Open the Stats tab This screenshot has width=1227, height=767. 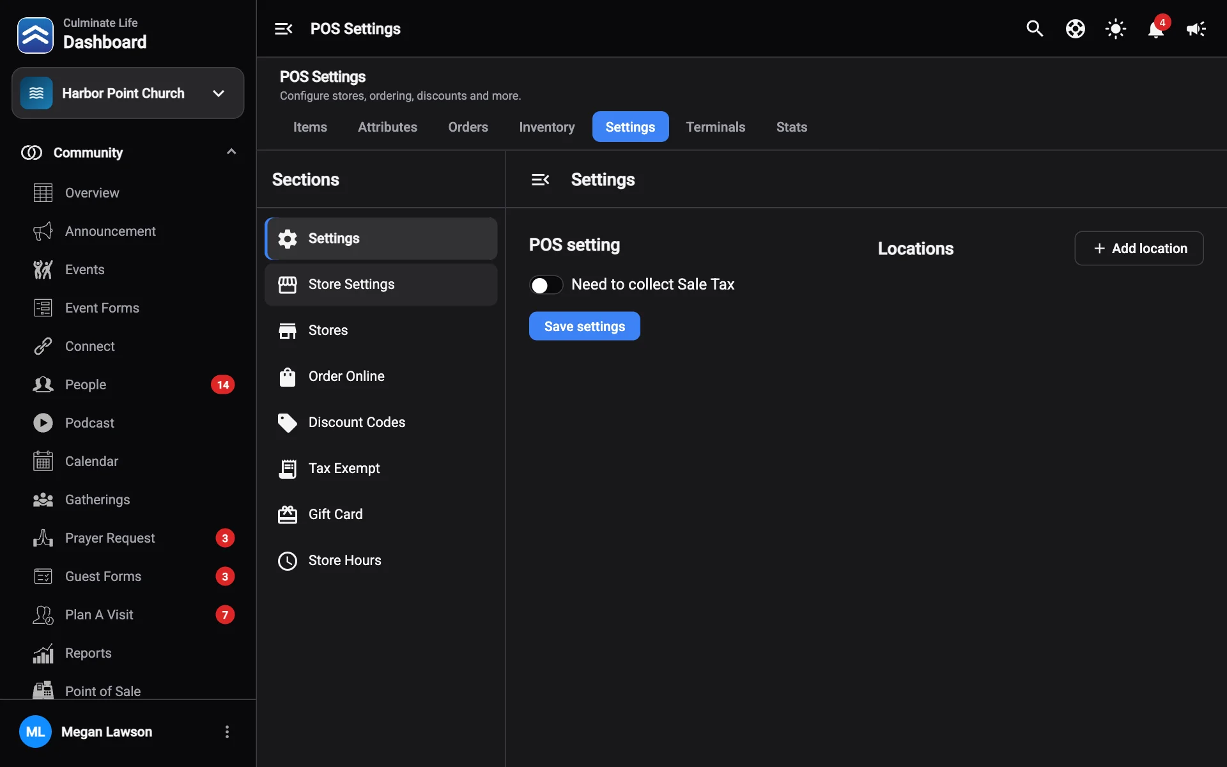click(792, 127)
